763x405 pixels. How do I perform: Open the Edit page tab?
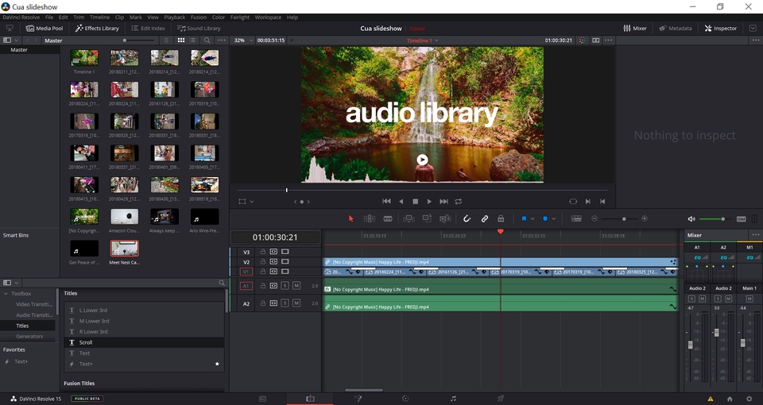click(x=310, y=399)
